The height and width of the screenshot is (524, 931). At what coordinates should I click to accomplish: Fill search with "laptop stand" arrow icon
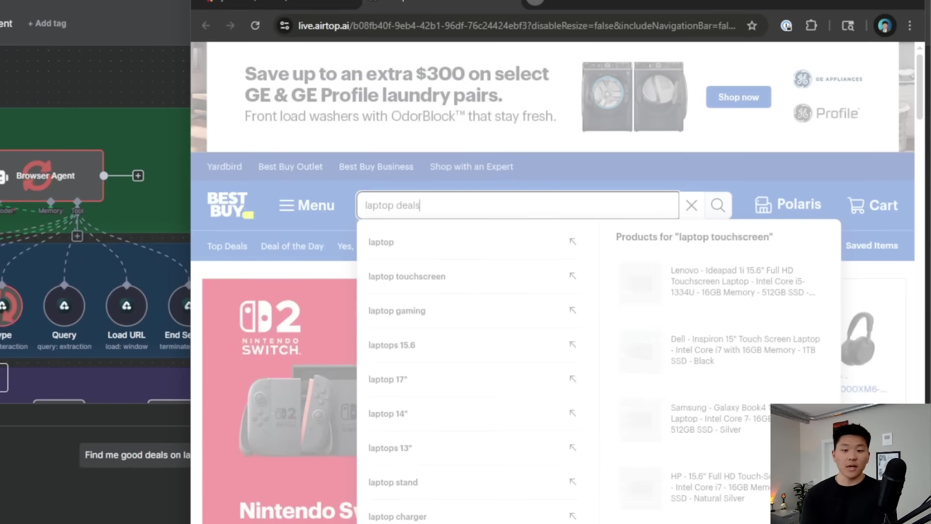[x=573, y=482]
